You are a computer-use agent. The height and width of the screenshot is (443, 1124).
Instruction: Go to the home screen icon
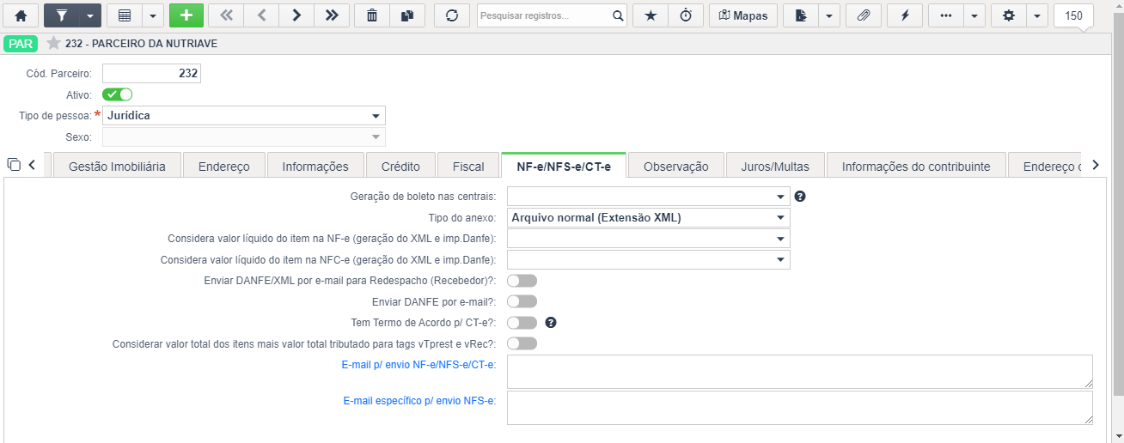point(21,15)
